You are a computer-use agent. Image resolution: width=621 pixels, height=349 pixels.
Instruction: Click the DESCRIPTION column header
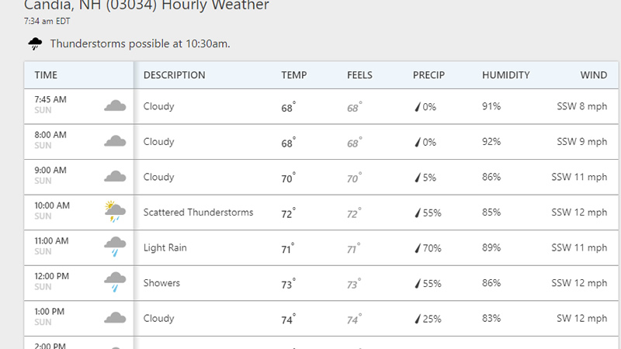(x=174, y=75)
